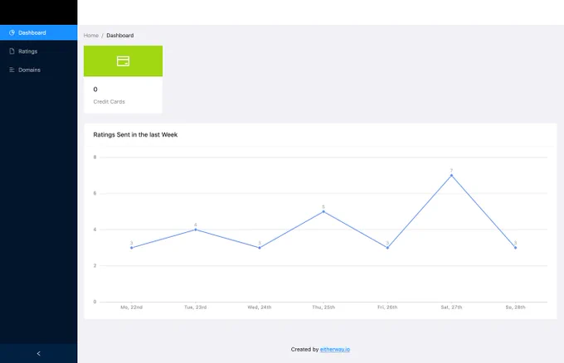The image size is (564, 363).
Task: Click the Ratings Sent in the last Week title
Action: point(135,135)
